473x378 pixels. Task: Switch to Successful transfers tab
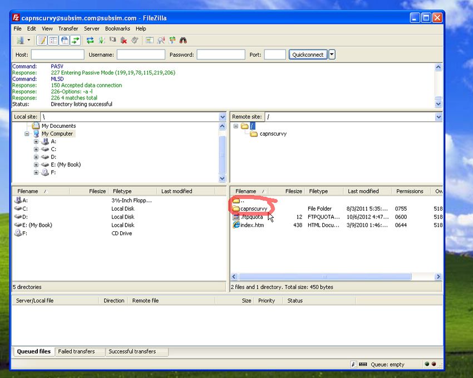[137, 351]
